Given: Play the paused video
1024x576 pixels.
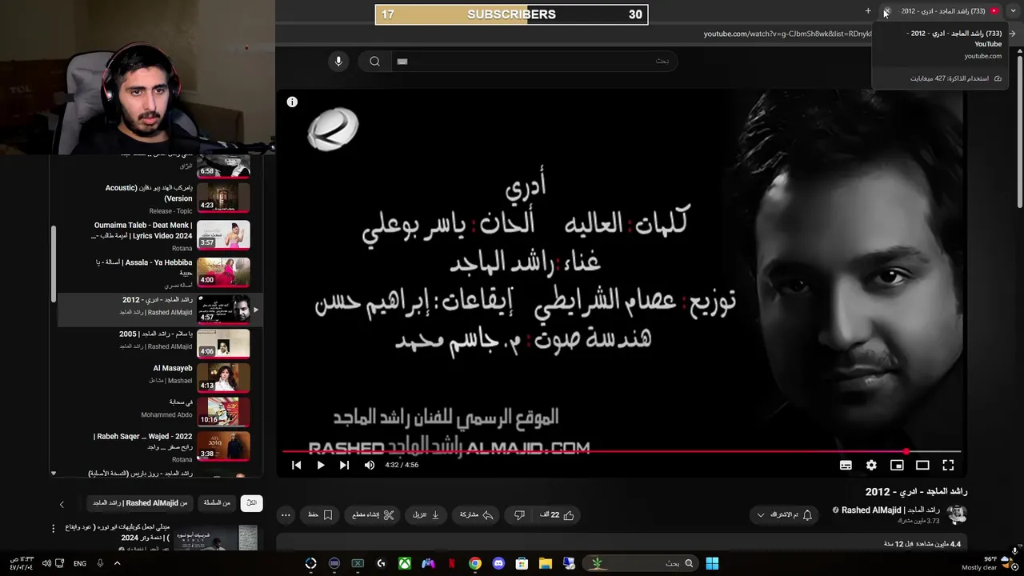Looking at the screenshot, I should point(321,465).
